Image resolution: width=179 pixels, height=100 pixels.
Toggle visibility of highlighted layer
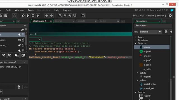tap(20, 34)
